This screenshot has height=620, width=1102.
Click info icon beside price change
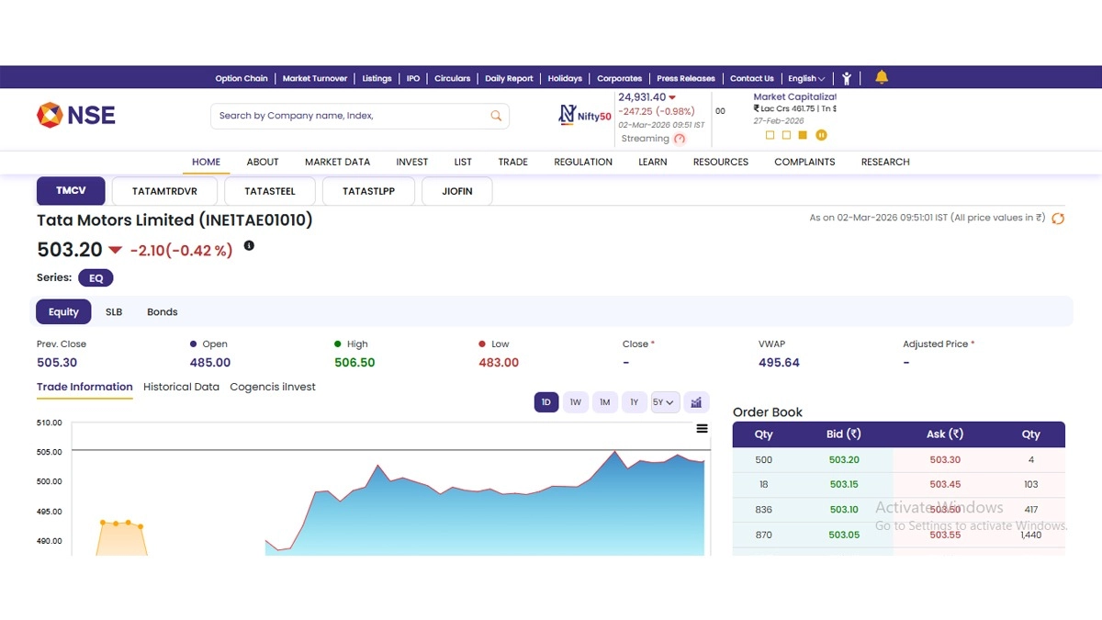(x=249, y=246)
